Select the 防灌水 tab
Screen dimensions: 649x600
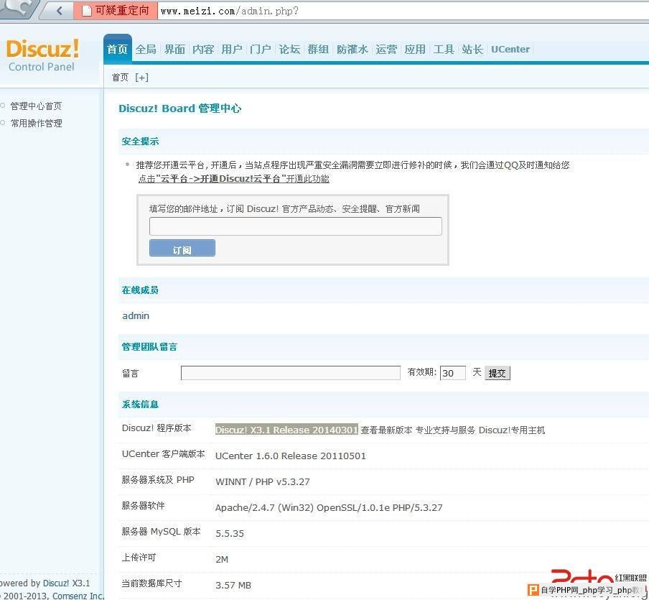point(352,50)
